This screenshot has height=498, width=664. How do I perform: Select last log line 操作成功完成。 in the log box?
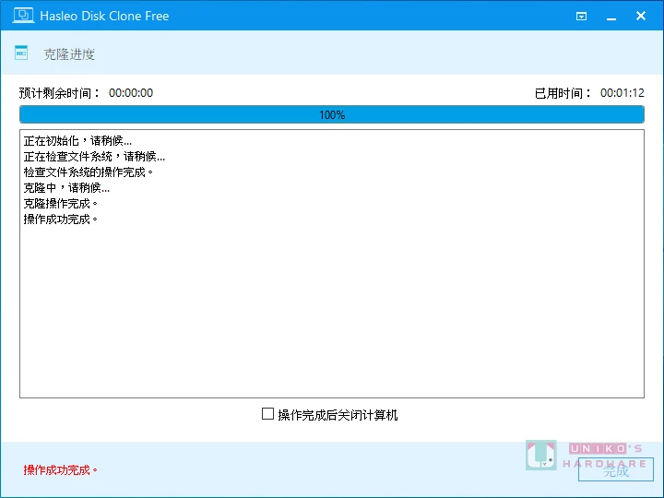(61, 219)
